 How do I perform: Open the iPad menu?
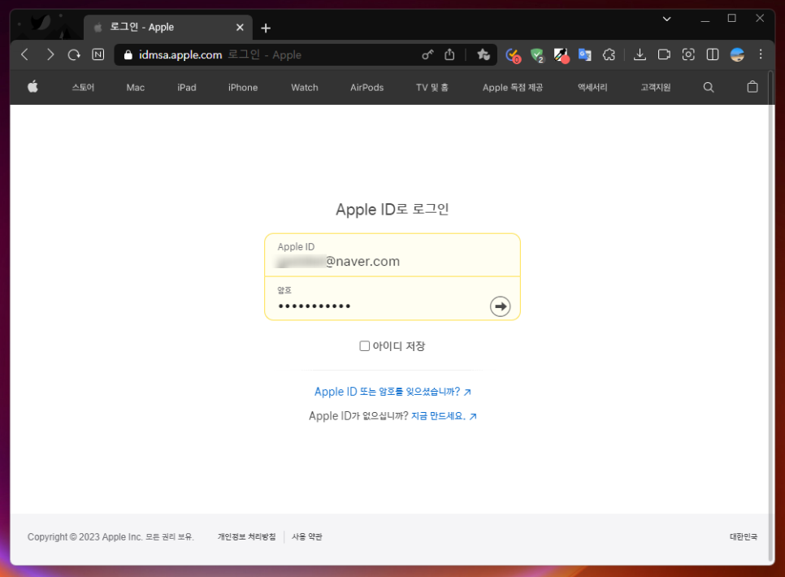coord(187,87)
